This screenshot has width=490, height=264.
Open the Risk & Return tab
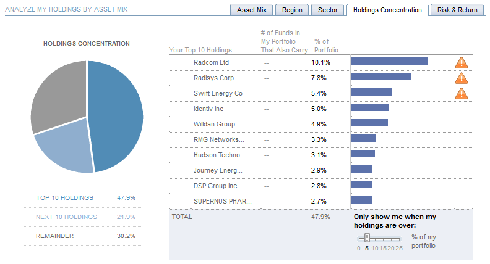tap(457, 10)
